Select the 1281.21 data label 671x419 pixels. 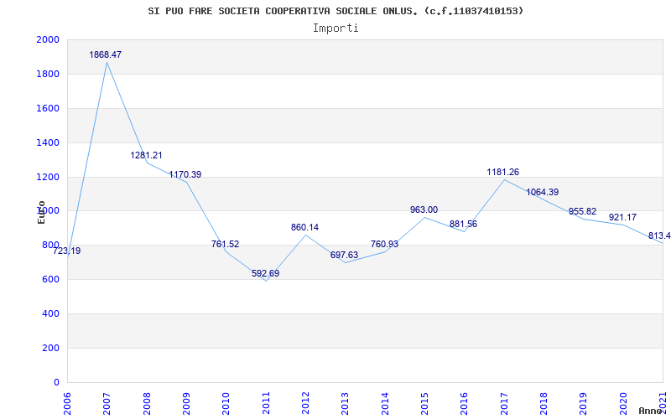coord(146,156)
